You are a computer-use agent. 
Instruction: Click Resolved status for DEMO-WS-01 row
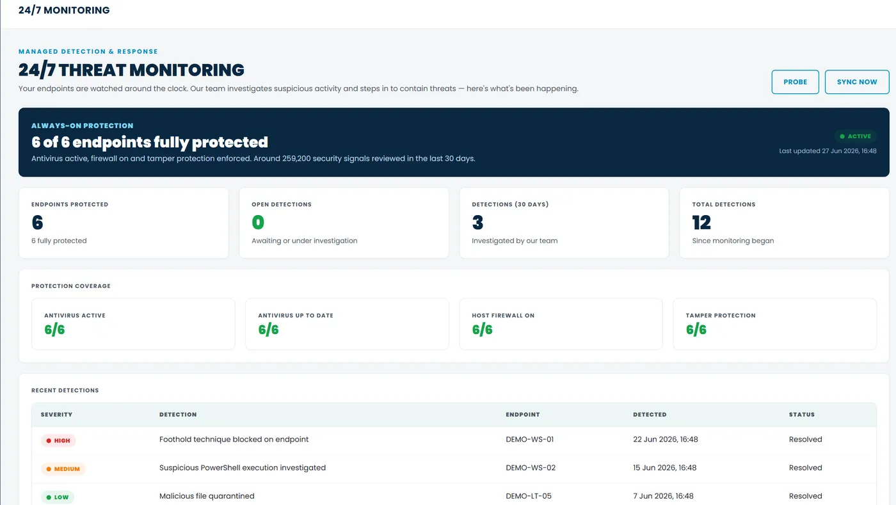coord(805,440)
